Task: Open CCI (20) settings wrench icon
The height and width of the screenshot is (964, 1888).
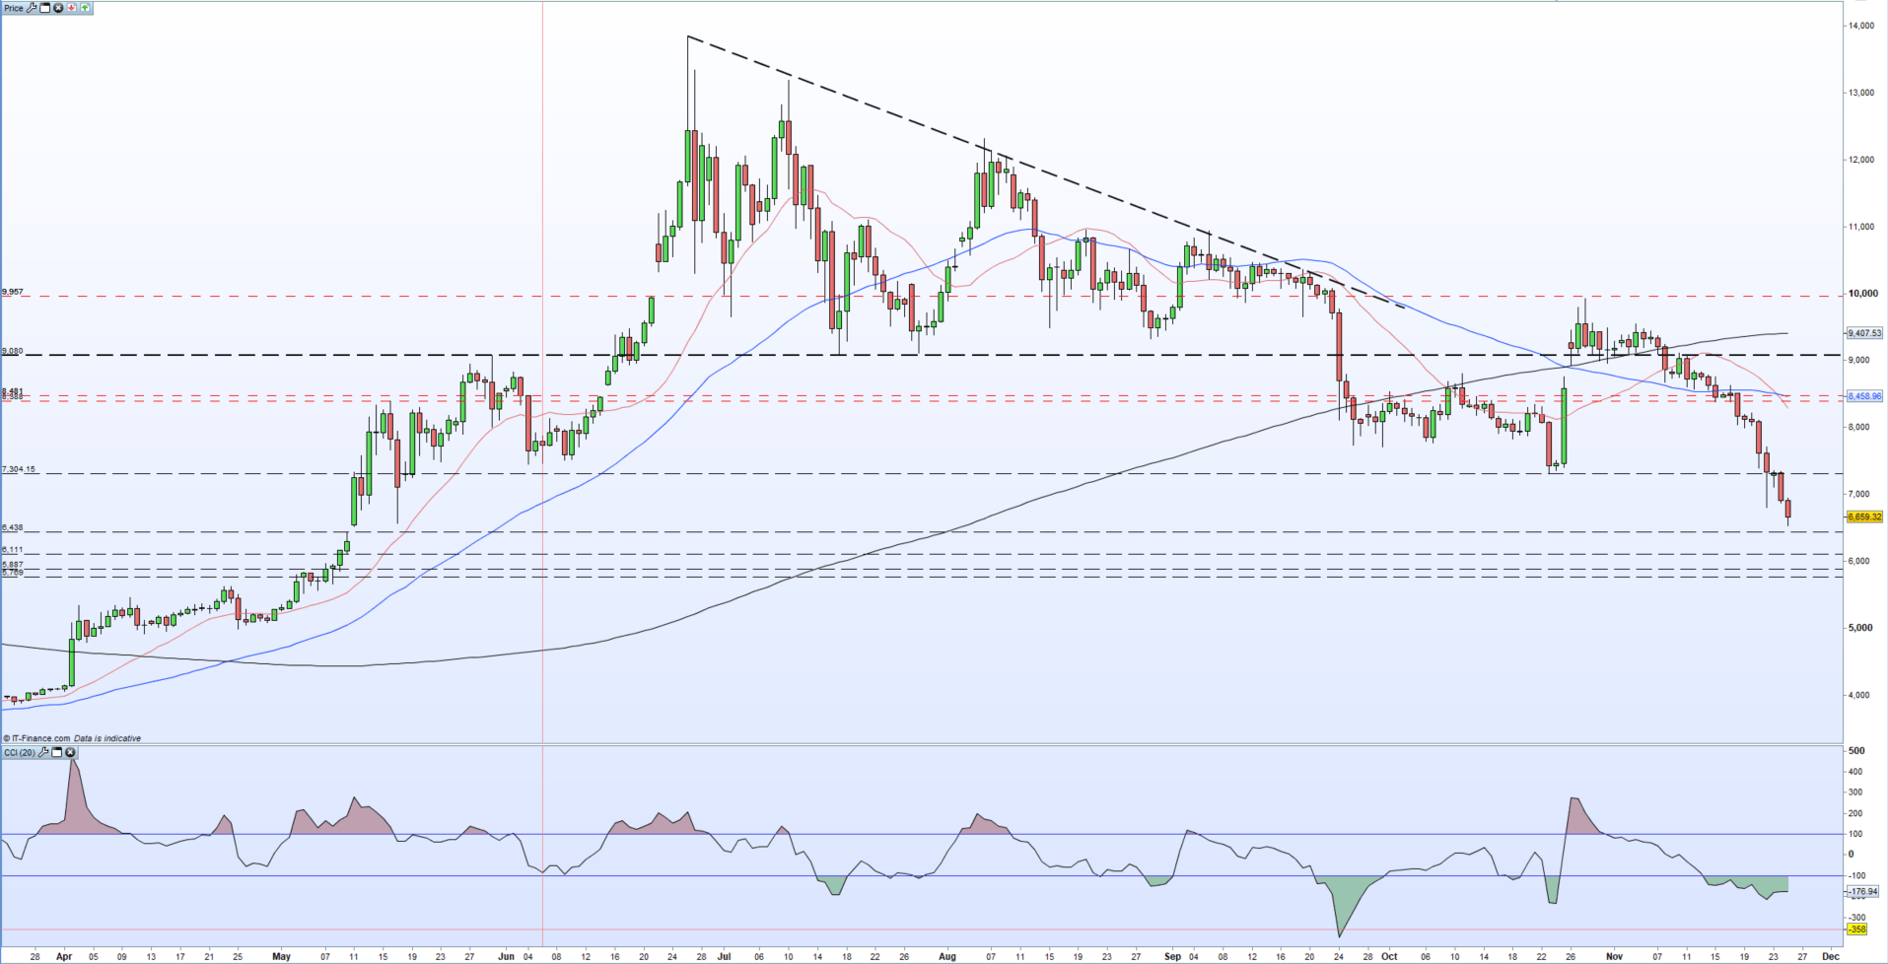Action: [43, 752]
